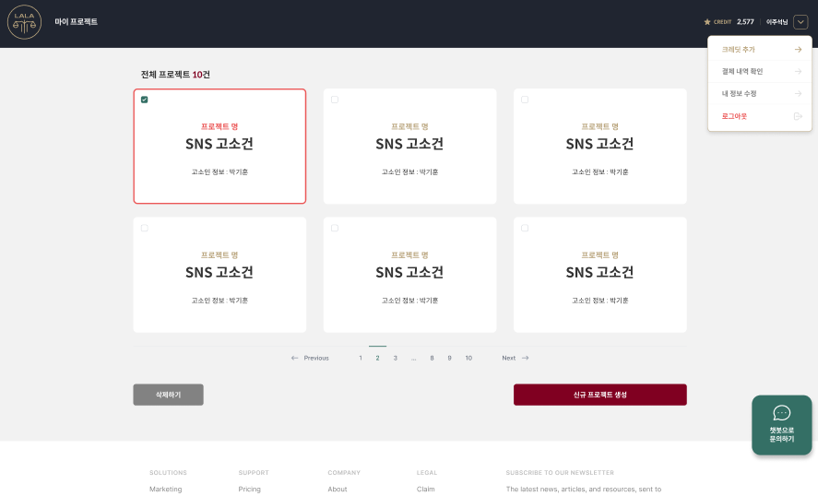Tick the bottom-right project card checkbox

coord(525,228)
